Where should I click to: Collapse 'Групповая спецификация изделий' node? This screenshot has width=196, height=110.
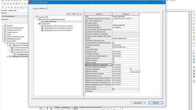coord(37,19)
